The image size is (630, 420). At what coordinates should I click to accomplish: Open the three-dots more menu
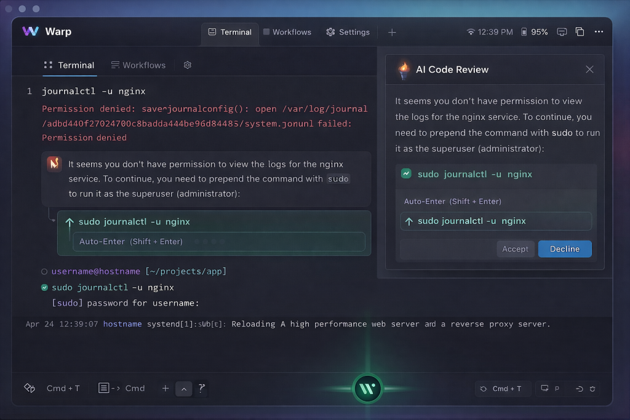pos(599,31)
